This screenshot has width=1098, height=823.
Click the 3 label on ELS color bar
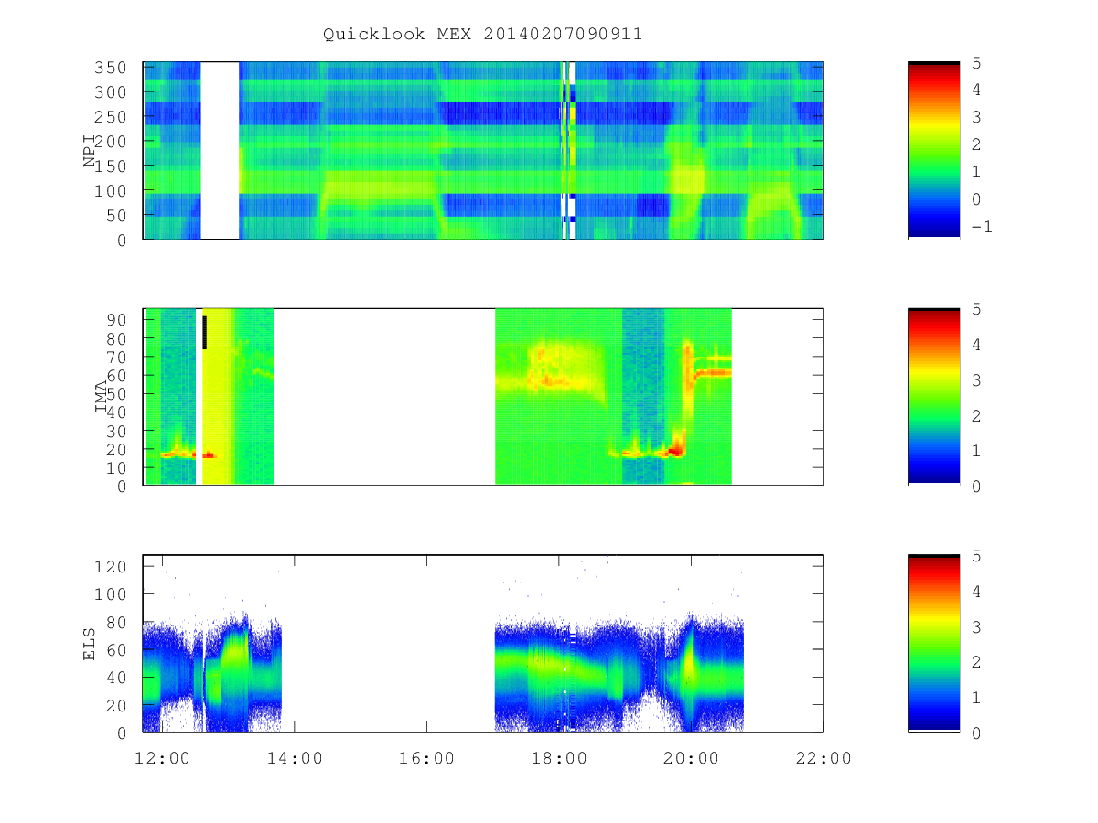pyautogui.click(x=976, y=626)
